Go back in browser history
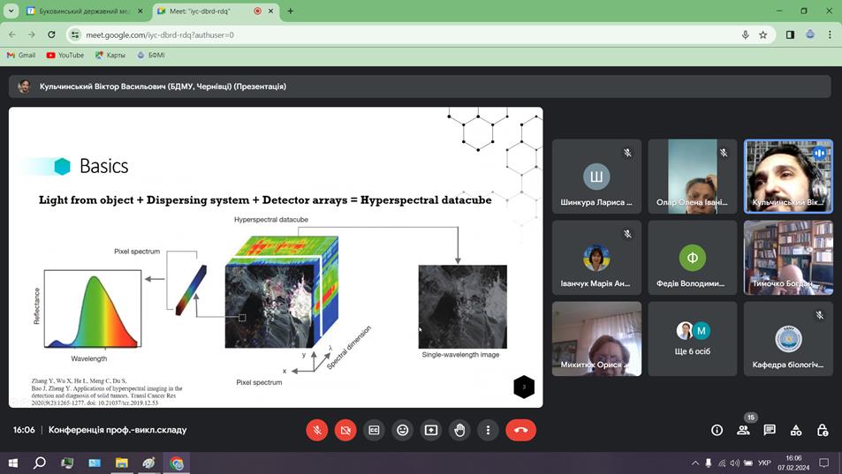Viewport: 842px width, 474px height. coord(12,34)
